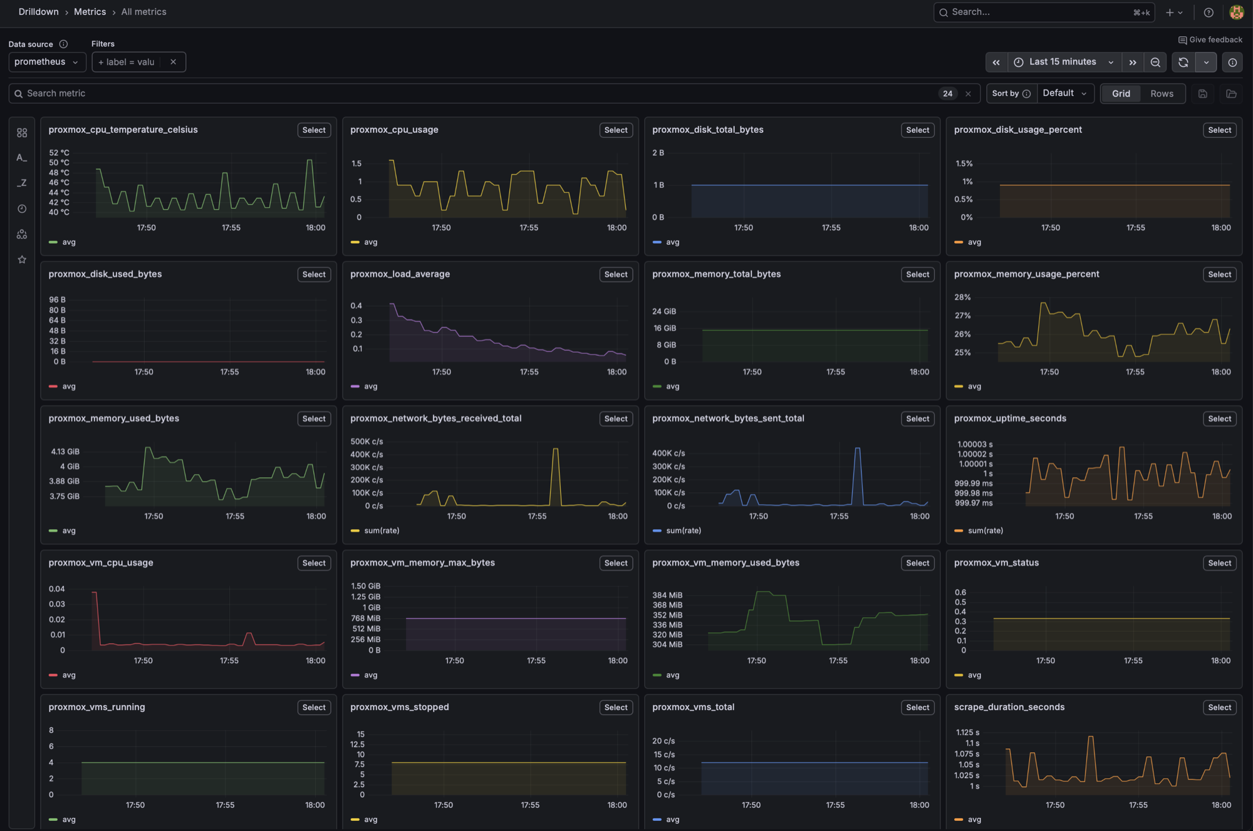1253x831 pixels.
Task: Clear the metric search field
Action: [x=968, y=93]
